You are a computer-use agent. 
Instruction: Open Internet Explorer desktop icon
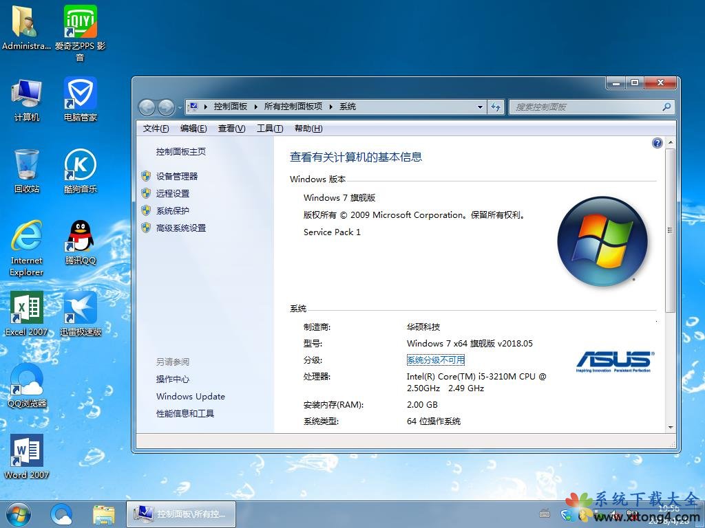[27, 248]
